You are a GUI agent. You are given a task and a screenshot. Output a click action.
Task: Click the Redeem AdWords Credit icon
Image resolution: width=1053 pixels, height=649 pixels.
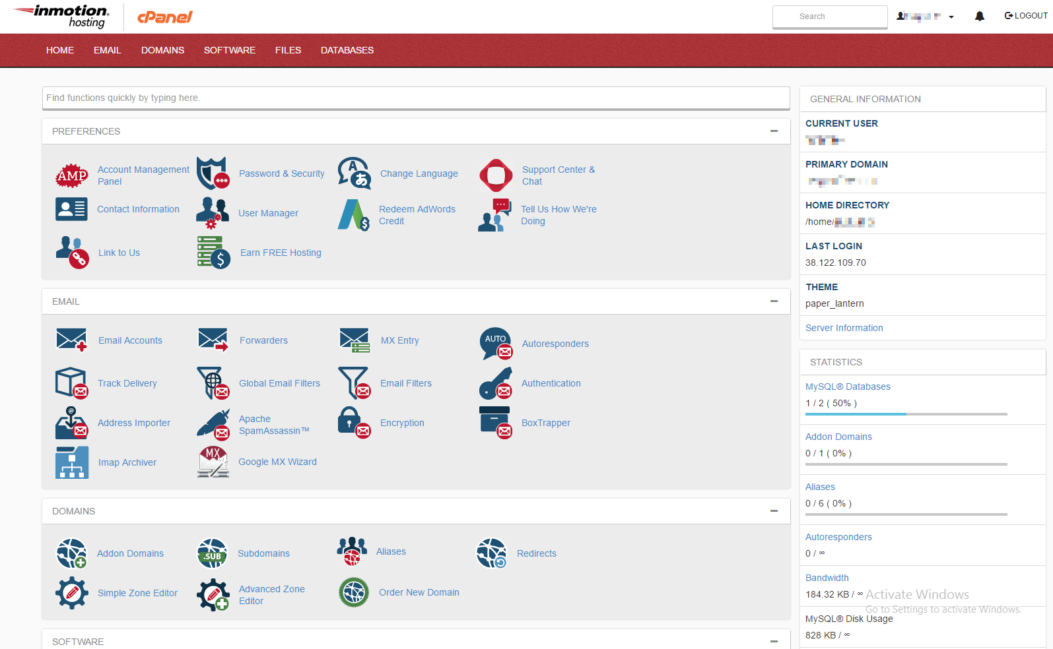tap(354, 215)
